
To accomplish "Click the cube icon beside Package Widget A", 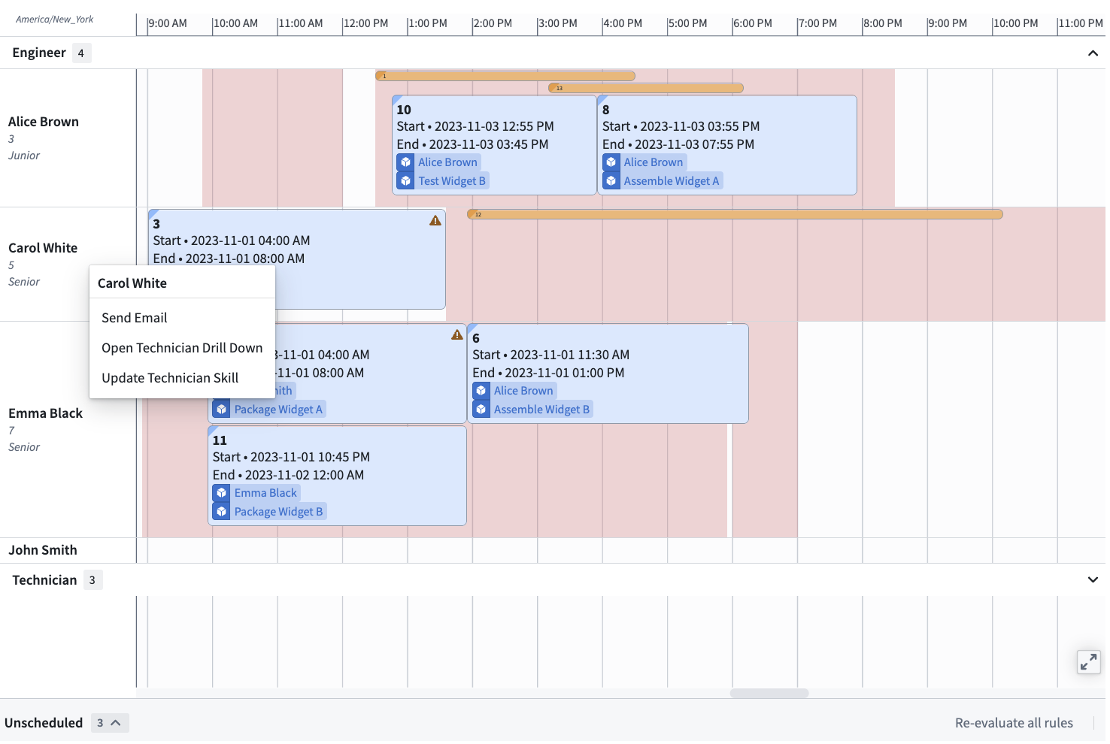I will [x=222, y=410].
